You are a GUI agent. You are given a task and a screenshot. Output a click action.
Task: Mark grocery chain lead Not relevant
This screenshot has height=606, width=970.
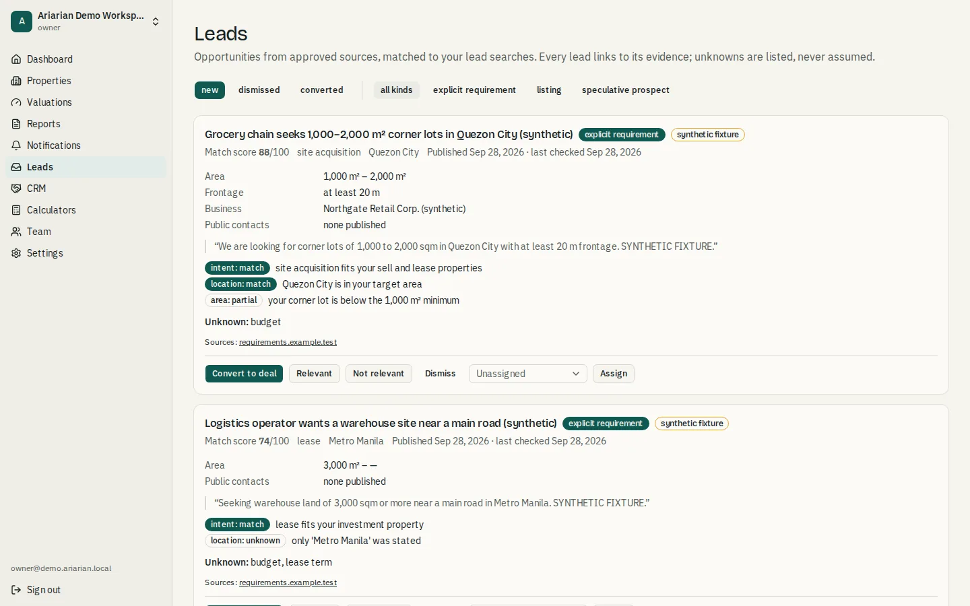coord(379,374)
